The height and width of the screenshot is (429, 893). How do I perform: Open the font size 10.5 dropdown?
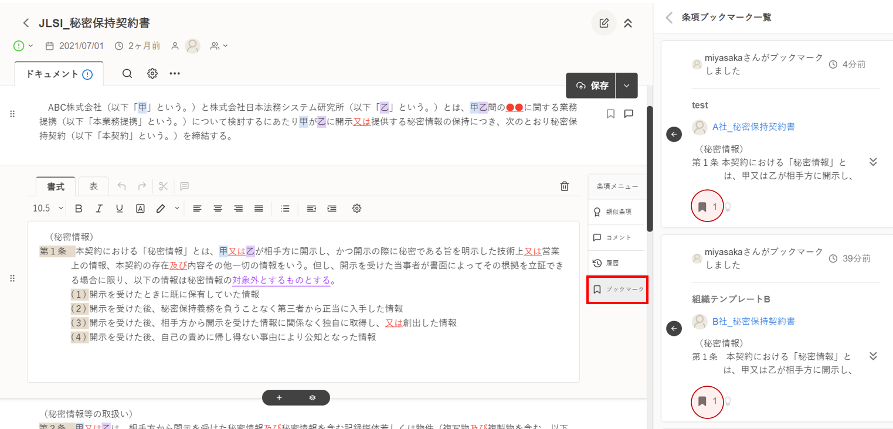click(48, 209)
